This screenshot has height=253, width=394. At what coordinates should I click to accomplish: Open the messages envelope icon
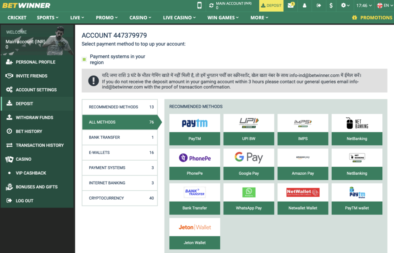pyautogui.click(x=291, y=5)
